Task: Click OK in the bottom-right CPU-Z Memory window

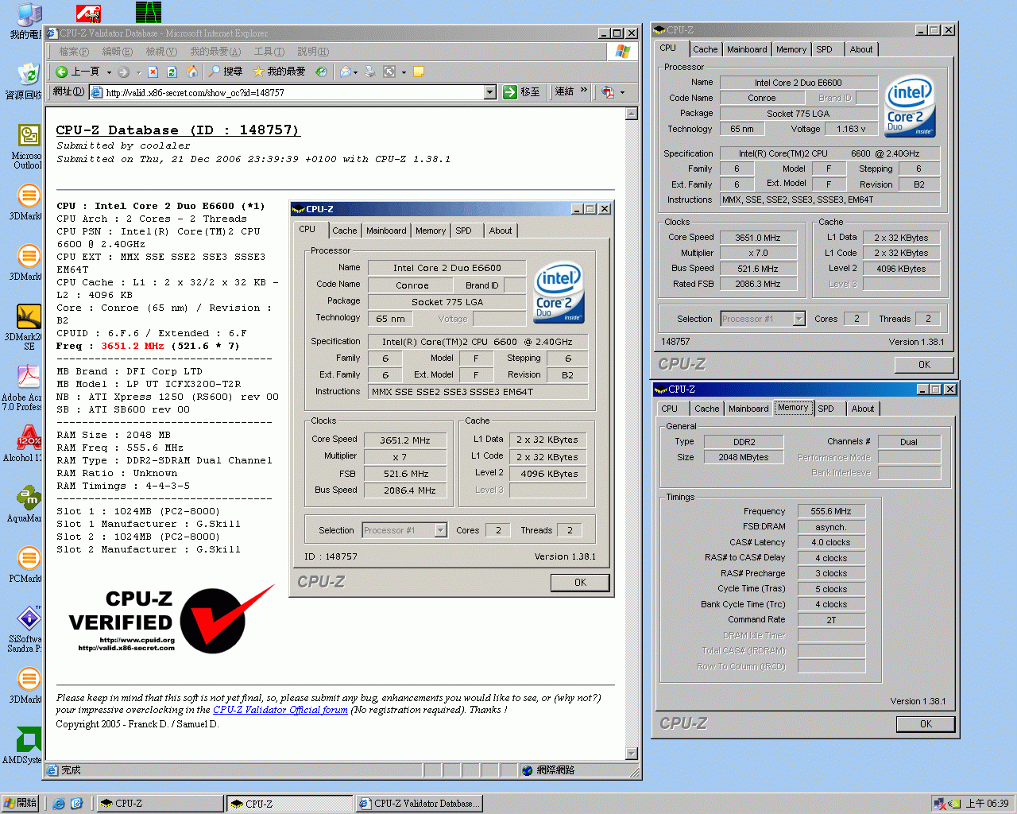Action: click(x=926, y=724)
